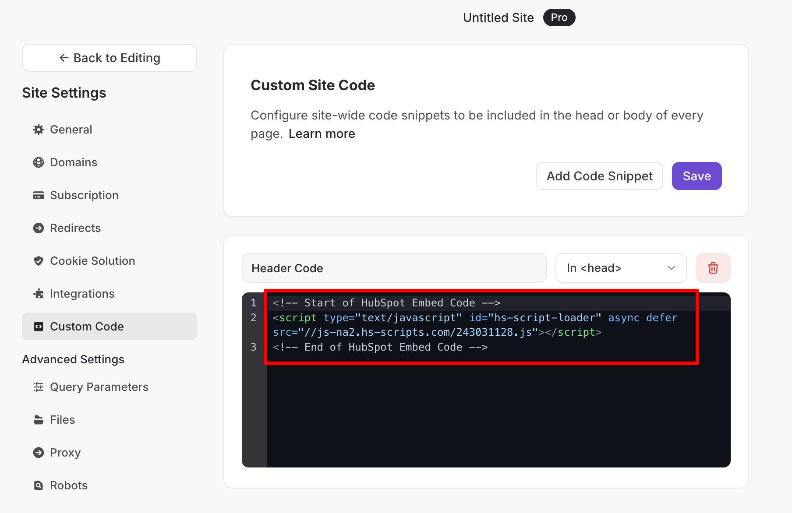Open Redirects settings
792x513 pixels.
coord(110,228)
